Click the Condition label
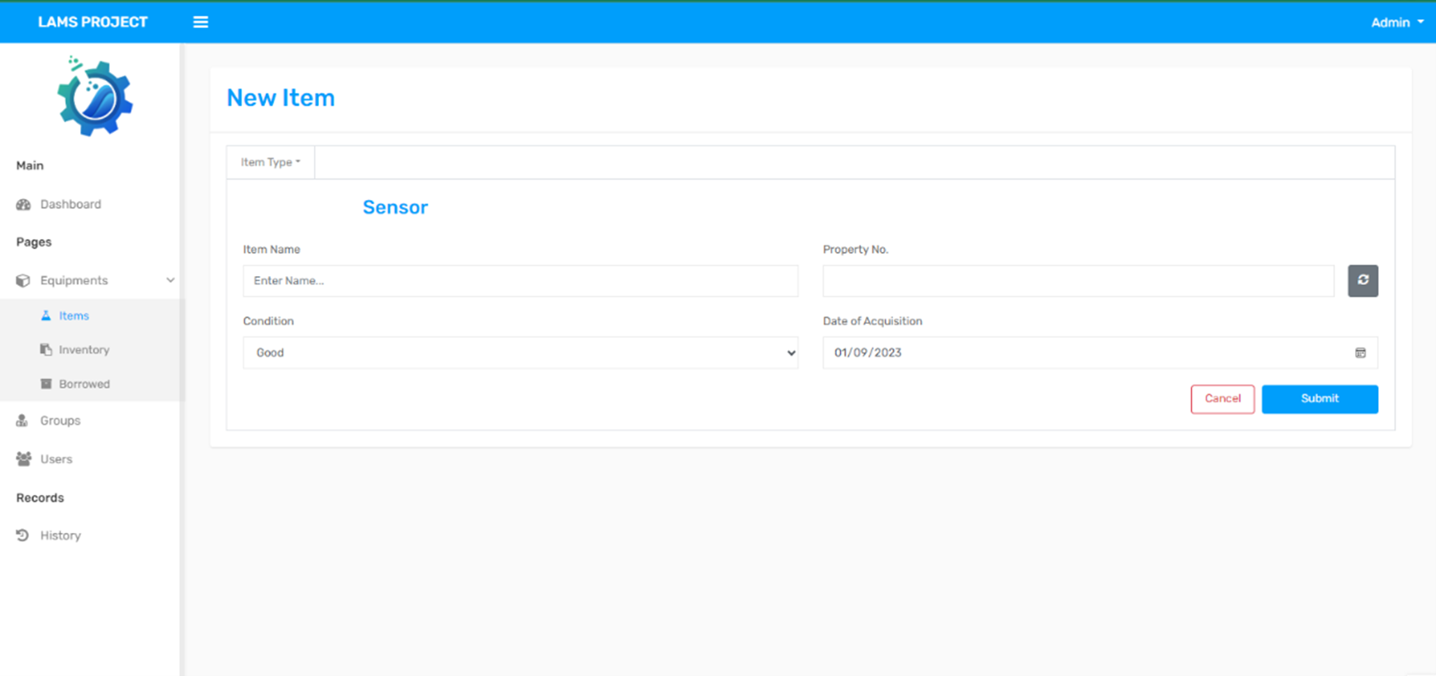The image size is (1436, 676). (x=269, y=321)
